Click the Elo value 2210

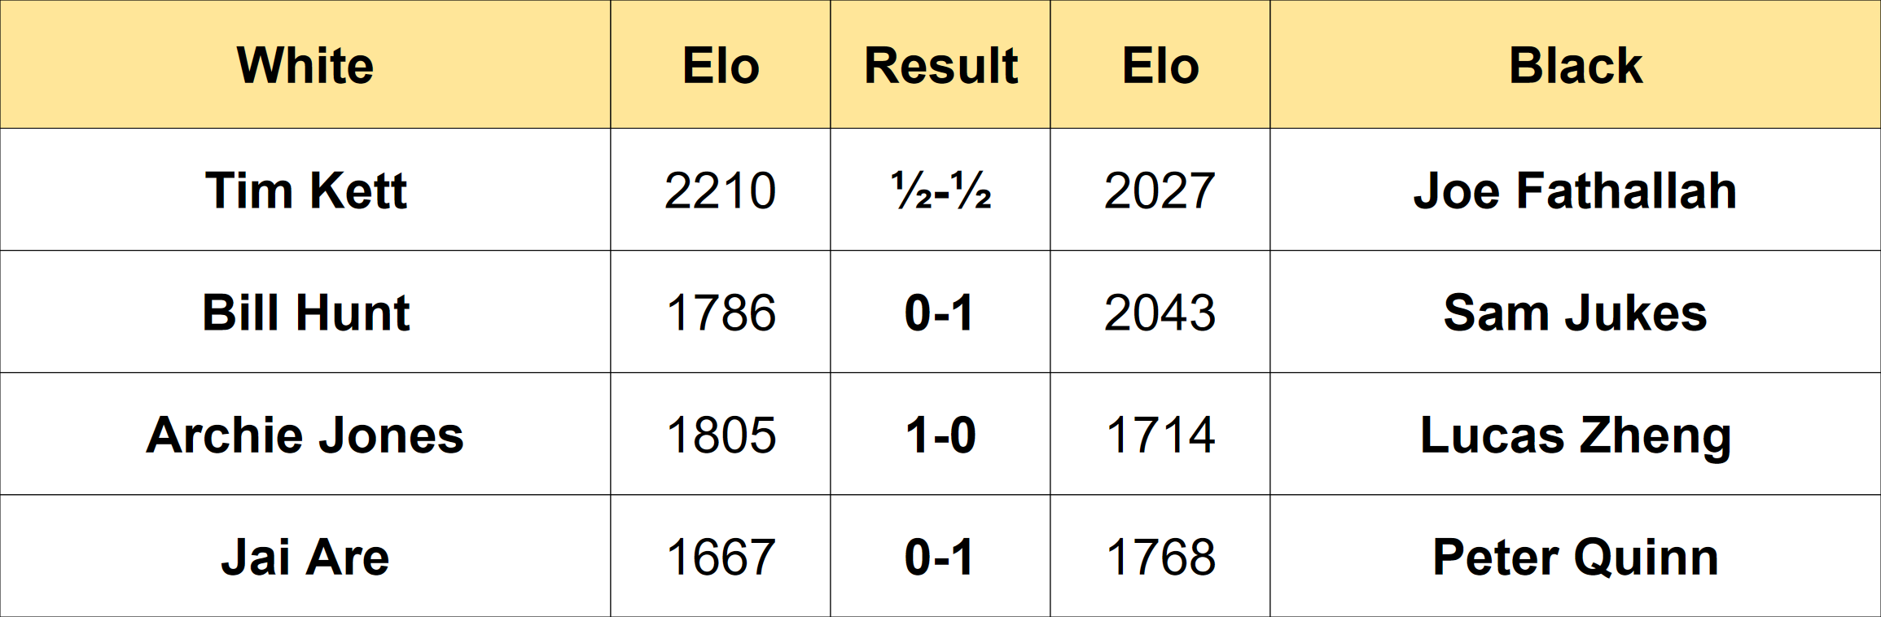[721, 190]
